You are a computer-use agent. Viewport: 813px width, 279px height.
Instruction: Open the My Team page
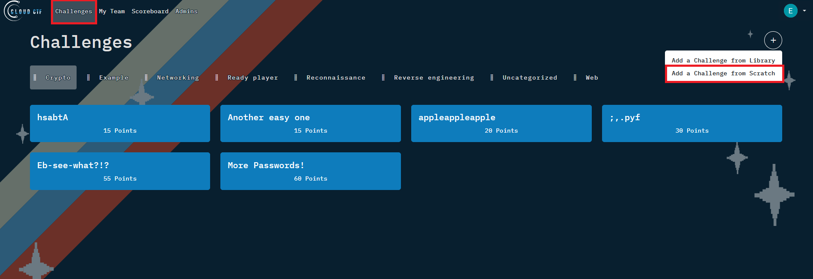point(112,11)
